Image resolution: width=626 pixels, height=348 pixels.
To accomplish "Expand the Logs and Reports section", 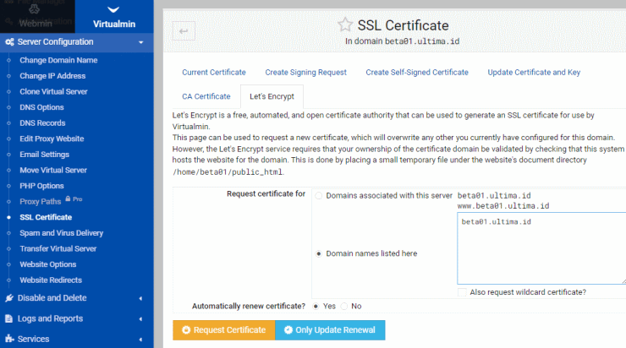I will tap(140, 319).
